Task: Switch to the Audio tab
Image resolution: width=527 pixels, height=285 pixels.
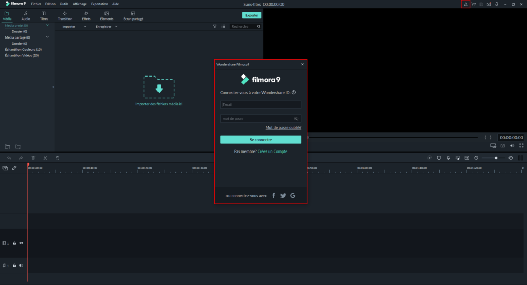Action: click(x=26, y=16)
